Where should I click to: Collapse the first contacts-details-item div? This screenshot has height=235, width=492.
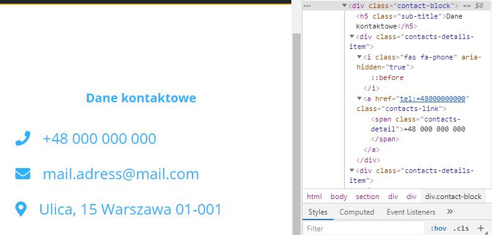coord(352,37)
